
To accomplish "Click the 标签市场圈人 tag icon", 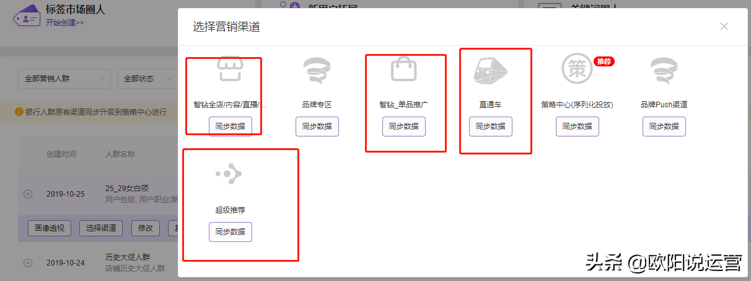I will coord(27,16).
